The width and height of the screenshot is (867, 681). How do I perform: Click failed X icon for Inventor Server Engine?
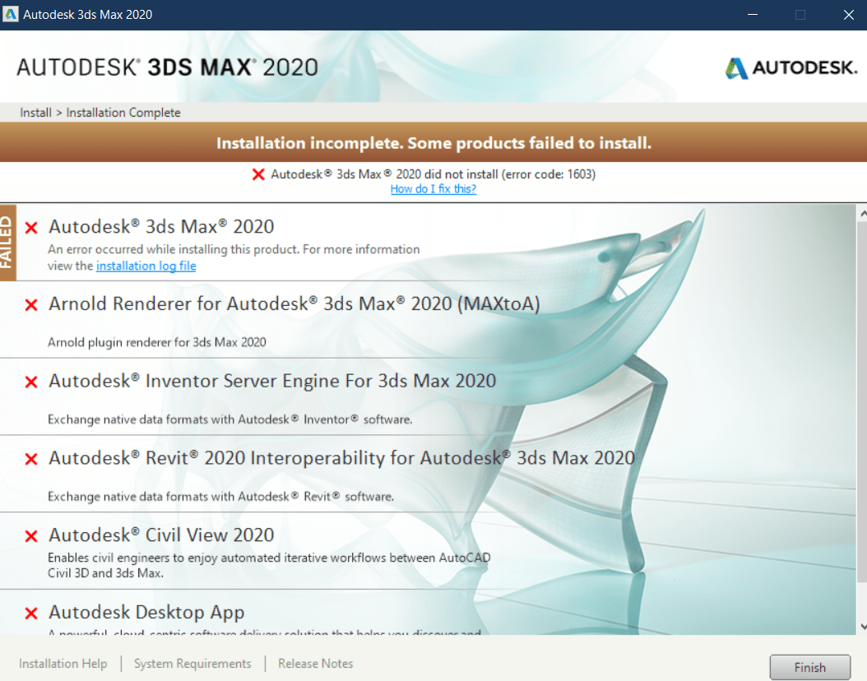pos(31,382)
